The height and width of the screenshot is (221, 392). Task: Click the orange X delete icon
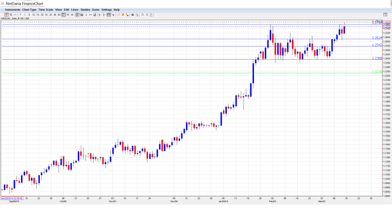point(123,15)
